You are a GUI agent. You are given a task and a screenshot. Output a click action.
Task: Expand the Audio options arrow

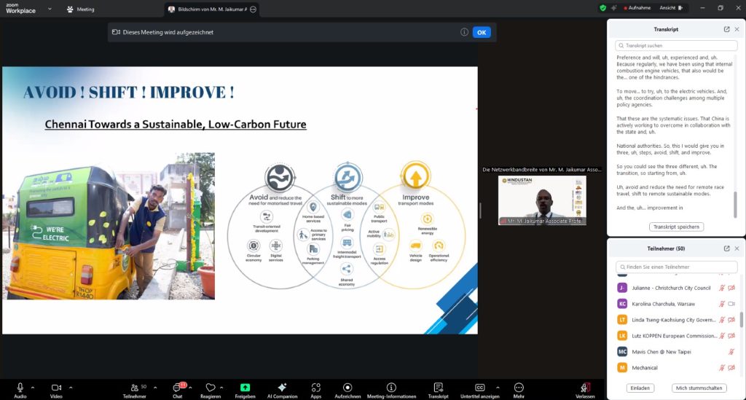(x=33, y=388)
